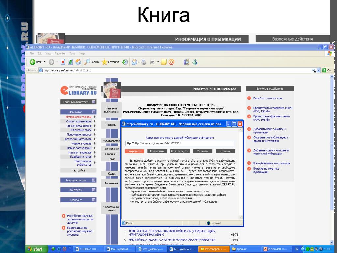This screenshot has width=337, height=253.
Task: Open Ключевые слова link
Action: [x=81, y=130]
